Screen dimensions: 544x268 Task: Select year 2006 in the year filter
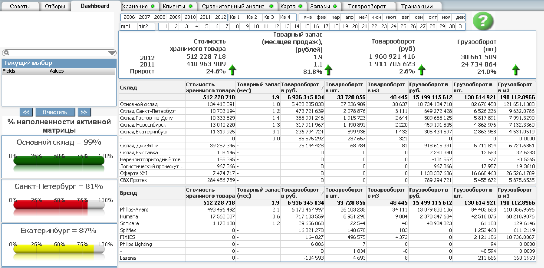pyautogui.click(x=129, y=17)
